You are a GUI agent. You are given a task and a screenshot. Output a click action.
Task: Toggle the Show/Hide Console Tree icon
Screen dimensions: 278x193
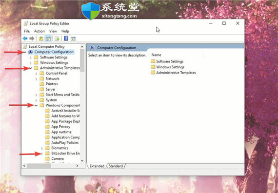click(x=48, y=39)
